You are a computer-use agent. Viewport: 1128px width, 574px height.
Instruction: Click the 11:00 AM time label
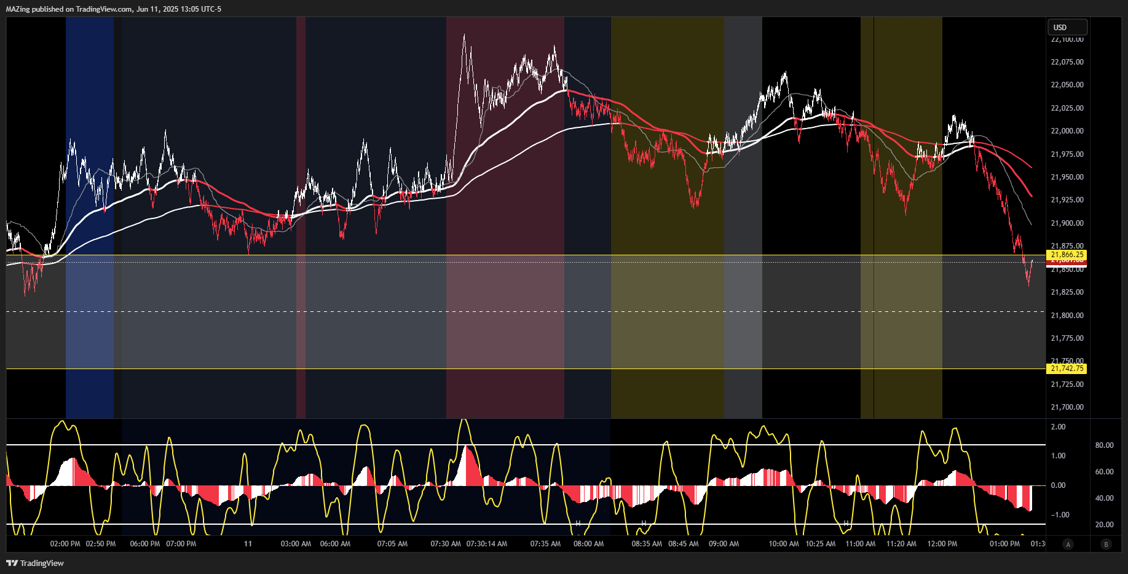[861, 544]
